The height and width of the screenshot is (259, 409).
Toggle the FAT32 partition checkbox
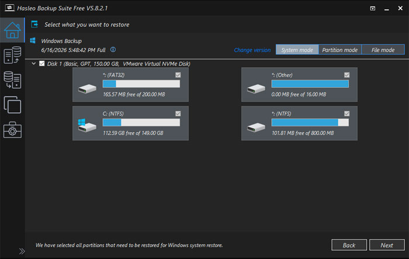tap(178, 75)
